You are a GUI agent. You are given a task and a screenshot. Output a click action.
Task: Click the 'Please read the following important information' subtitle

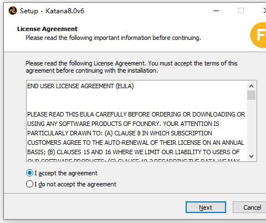(x=113, y=38)
